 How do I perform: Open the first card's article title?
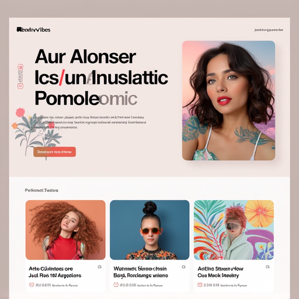pyautogui.click(x=55, y=272)
